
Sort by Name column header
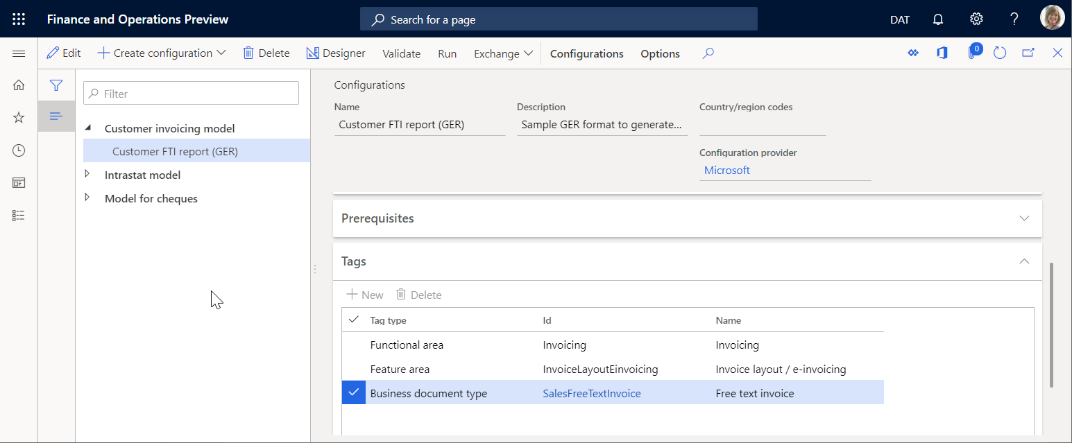click(x=729, y=320)
